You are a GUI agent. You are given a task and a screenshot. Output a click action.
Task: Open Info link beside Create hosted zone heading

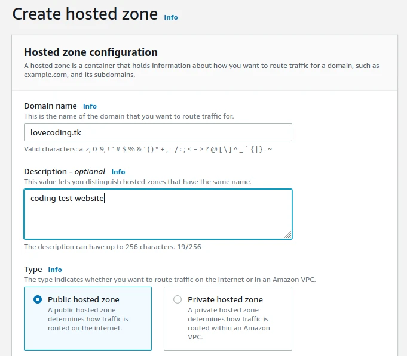171,17
